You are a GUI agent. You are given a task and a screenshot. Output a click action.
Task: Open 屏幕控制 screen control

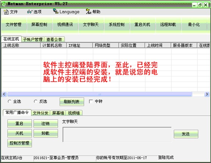click(39, 25)
